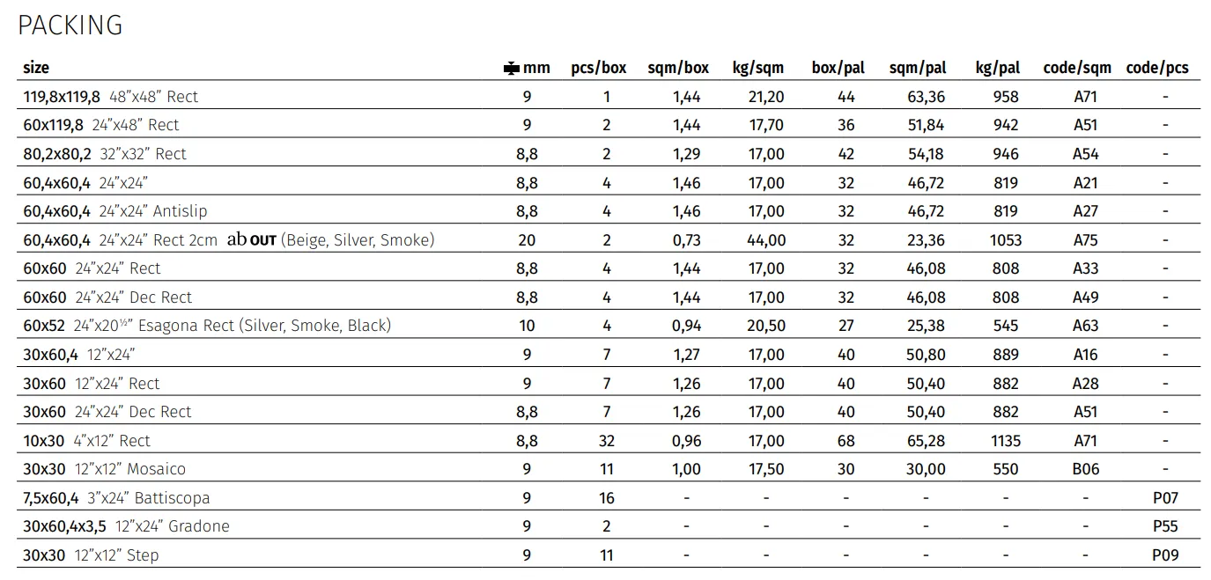
Task: Click the pcs/box column header
Action: click(599, 68)
